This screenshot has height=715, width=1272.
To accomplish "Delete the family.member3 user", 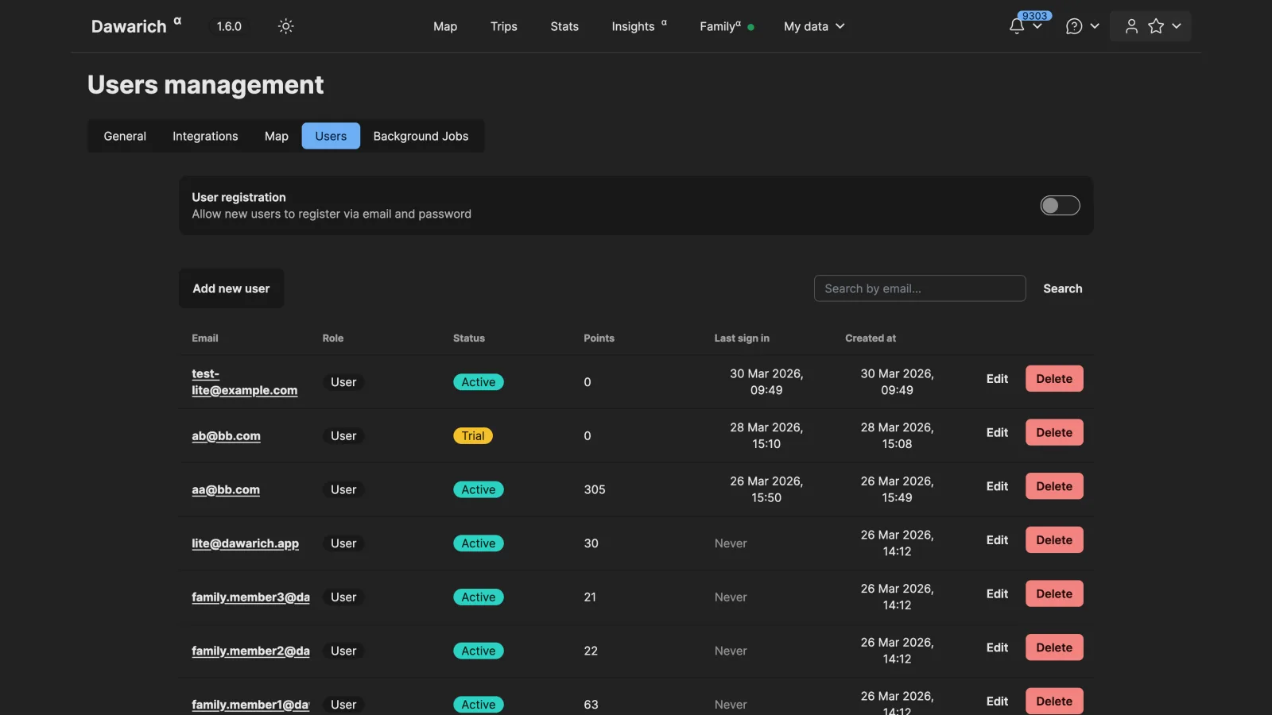I will click(1054, 593).
